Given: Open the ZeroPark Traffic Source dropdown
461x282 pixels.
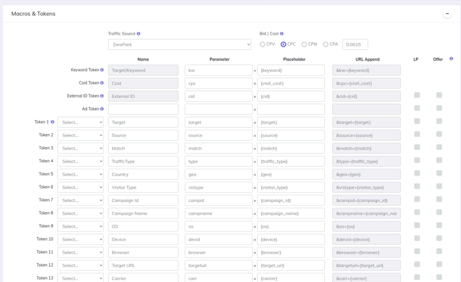Looking at the screenshot, I should (x=179, y=44).
